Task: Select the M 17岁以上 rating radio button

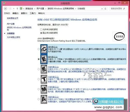Action: [39, 89]
